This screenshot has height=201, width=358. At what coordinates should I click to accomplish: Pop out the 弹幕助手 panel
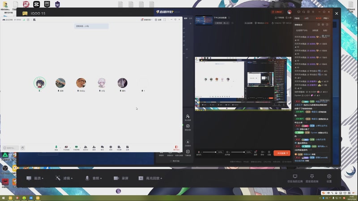327,25
